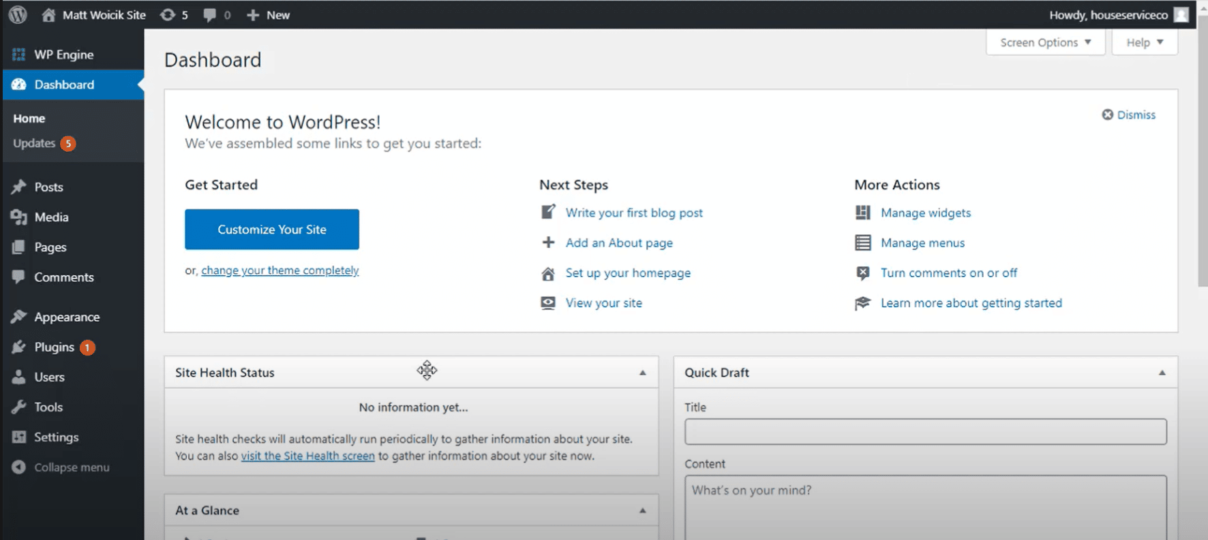Click the WP Engine sidebar icon
This screenshot has height=540, width=1208.
[x=18, y=54]
